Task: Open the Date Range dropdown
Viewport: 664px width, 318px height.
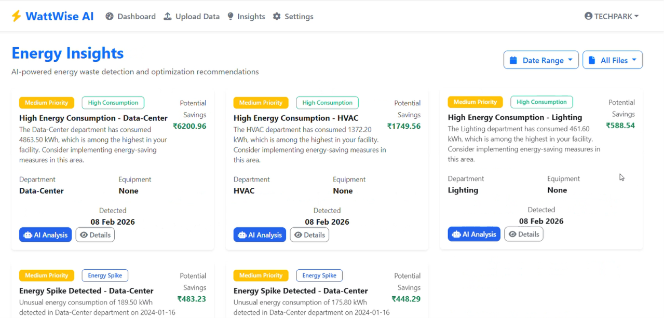Action: (x=541, y=60)
